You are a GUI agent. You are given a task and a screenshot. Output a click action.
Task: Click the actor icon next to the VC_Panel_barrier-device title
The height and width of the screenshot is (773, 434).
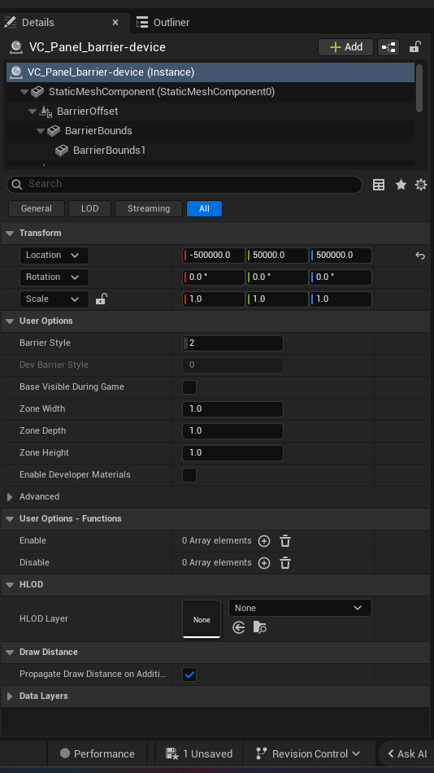(x=16, y=47)
